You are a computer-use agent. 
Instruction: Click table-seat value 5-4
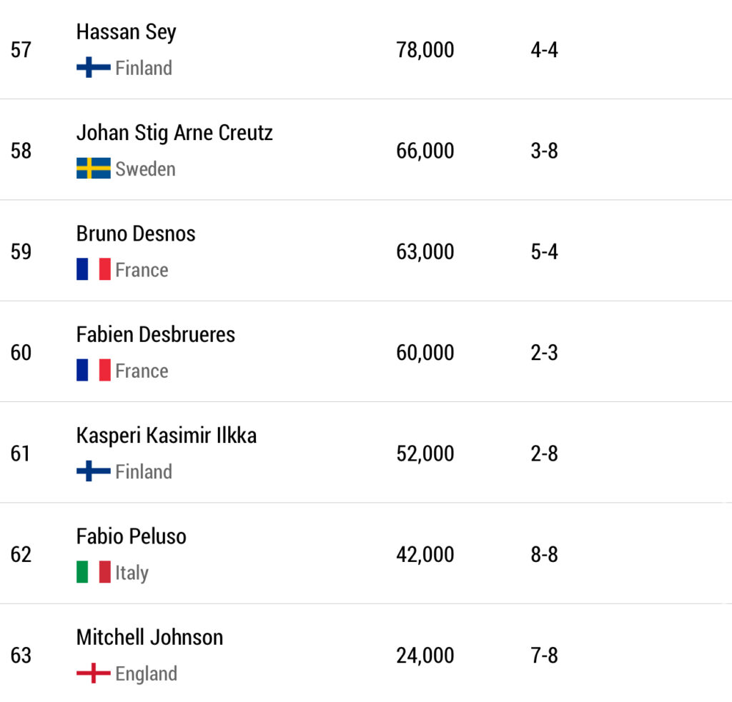point(544,252)
